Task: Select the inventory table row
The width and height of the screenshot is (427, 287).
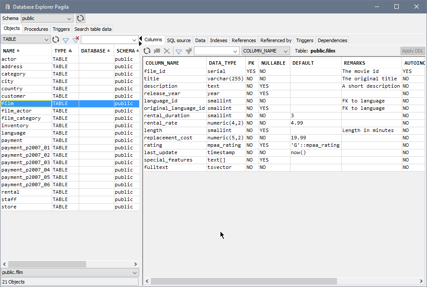Action: (70, 125)
